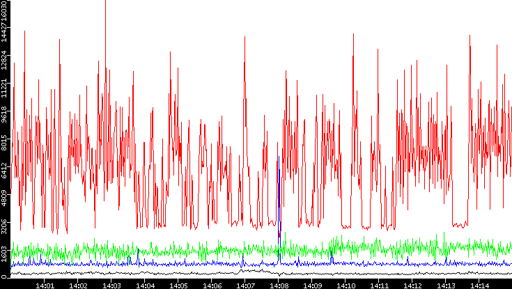Click the 14:10 time axis label
The height and width of the screenshot is (289, 512).
click(345, 285)
